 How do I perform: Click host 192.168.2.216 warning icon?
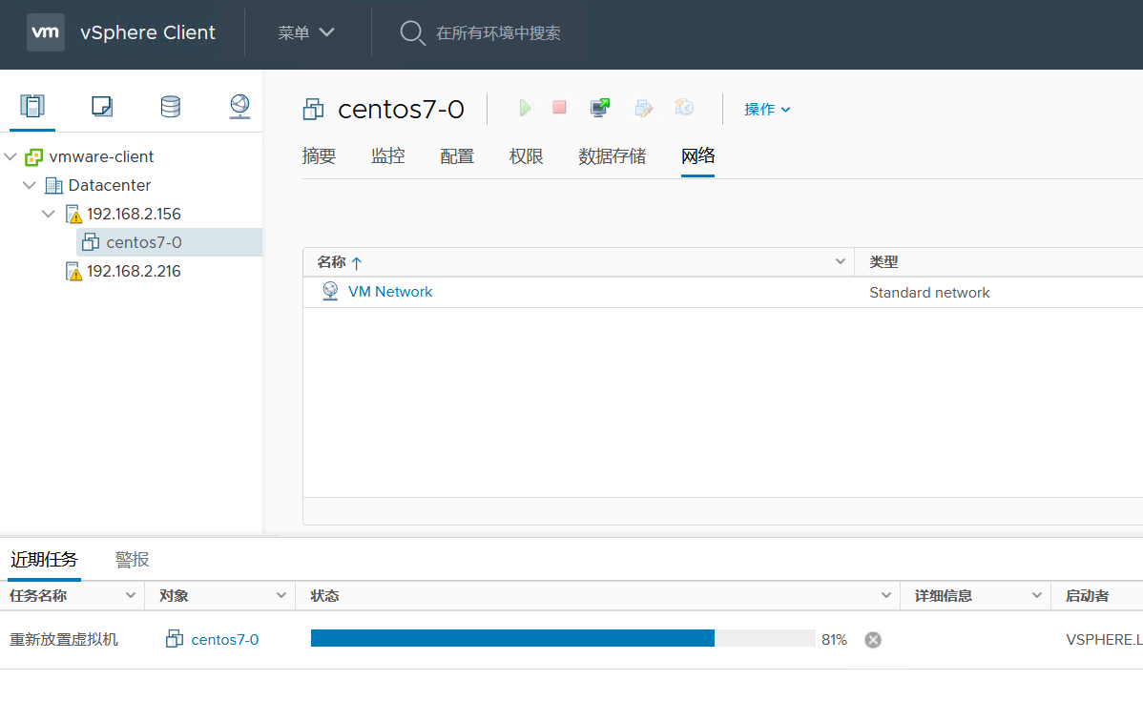[x=73, y=272]
